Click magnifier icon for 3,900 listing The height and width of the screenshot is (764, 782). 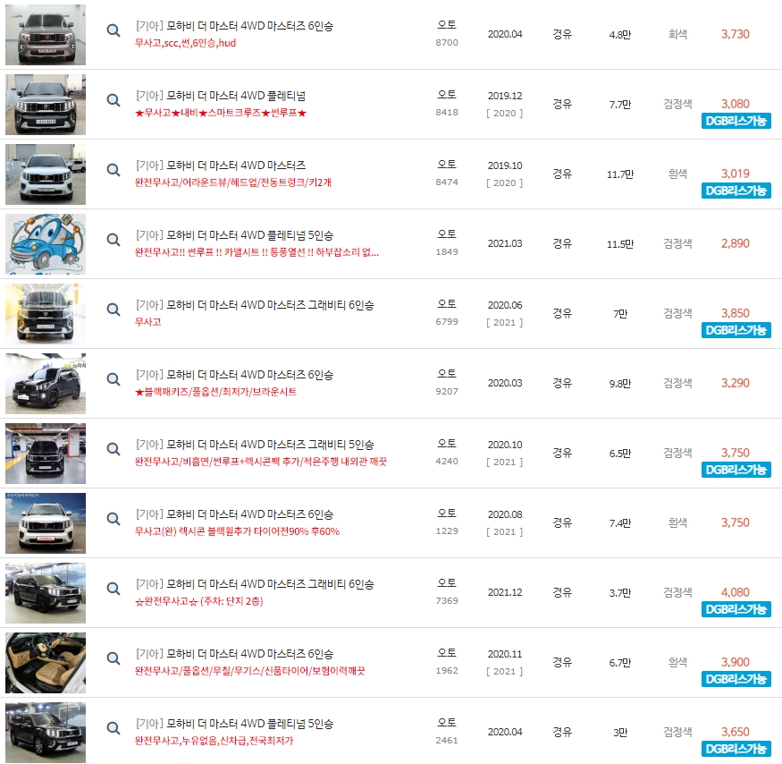click(x=114, y=658)
